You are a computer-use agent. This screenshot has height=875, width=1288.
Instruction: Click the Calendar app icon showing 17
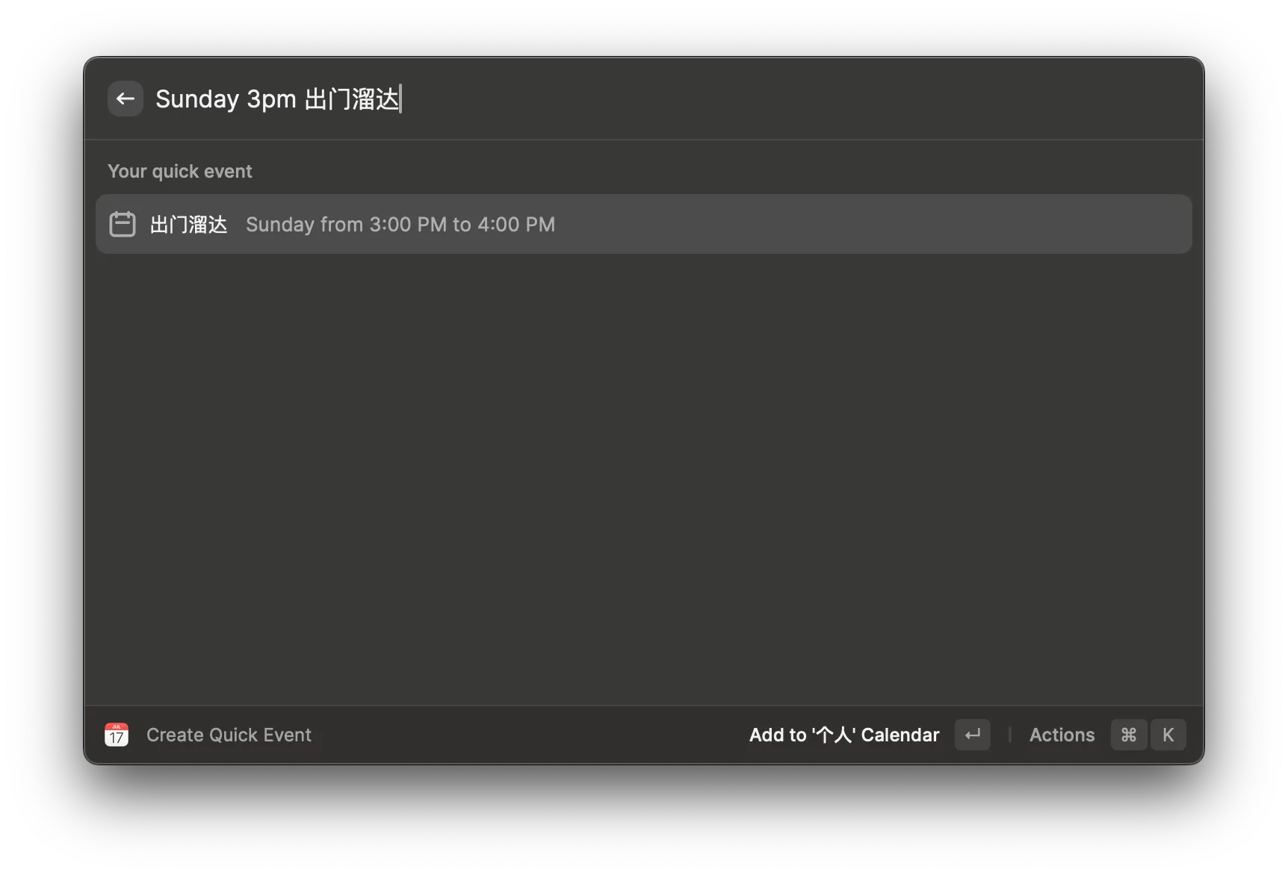117,735
